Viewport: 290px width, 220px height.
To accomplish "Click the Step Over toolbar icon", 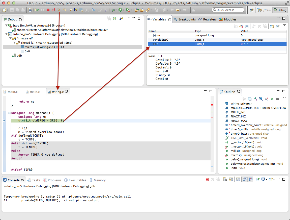I will (x=65, y=10).
